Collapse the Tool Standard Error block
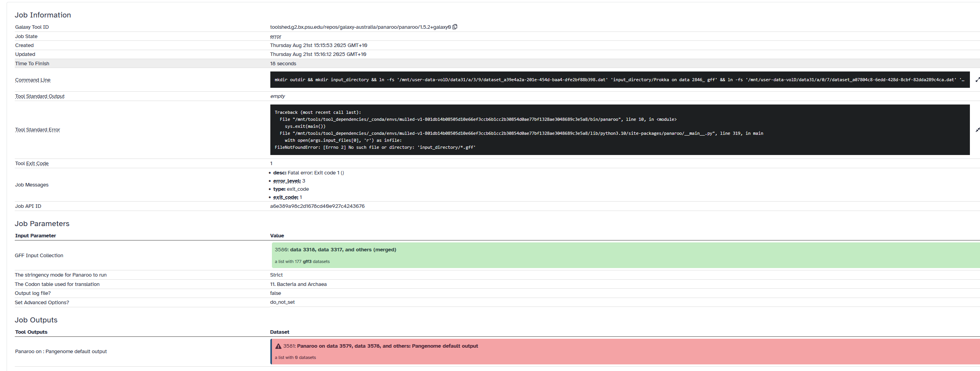 pos(977,130)
